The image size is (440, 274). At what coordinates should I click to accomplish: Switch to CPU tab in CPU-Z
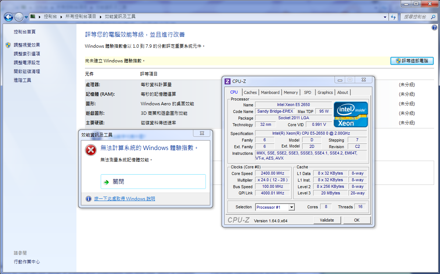click(234, 92)
